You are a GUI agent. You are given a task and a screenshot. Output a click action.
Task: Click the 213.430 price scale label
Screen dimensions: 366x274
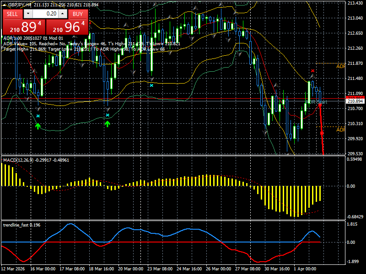(355, 3)
